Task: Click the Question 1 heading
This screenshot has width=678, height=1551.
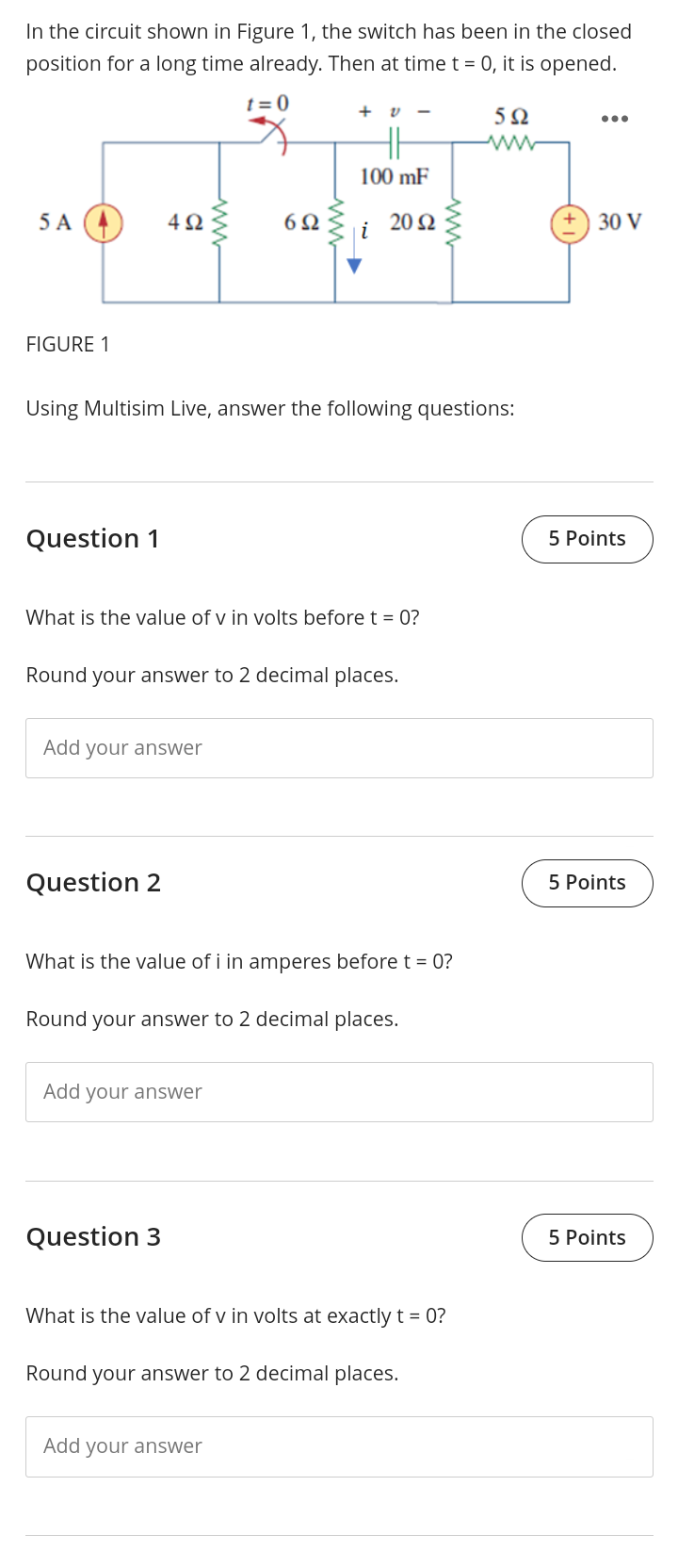Action: click(x=92, y=539)
